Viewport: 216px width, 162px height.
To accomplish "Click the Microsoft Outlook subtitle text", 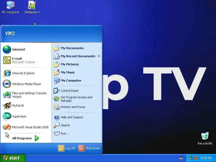I will click(23, 62).
